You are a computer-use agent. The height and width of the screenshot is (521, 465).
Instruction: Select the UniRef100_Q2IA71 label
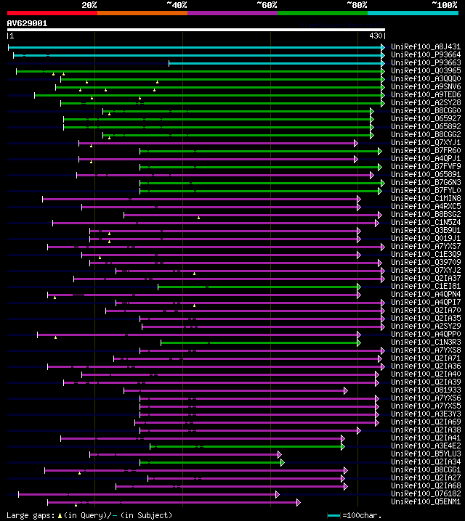coord(426,358)
